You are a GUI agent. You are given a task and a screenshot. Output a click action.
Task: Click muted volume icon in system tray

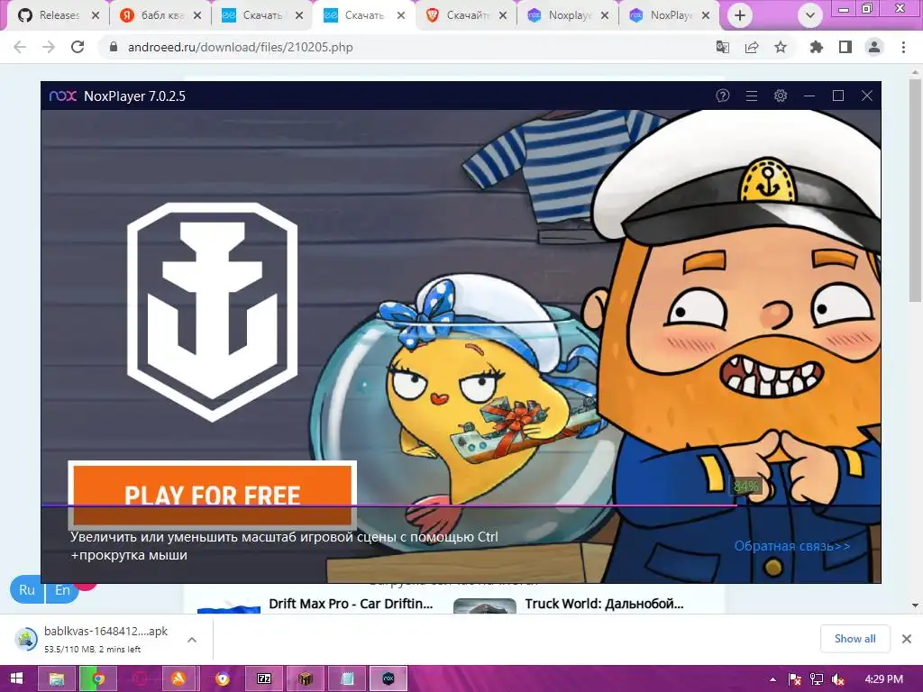[x=838, y=679]
